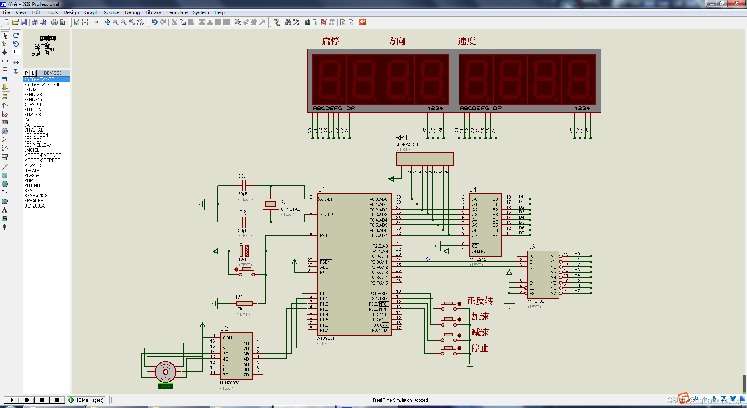The image size is (747, 408).
Task: Click the L (library manage) button
Action: pos(33,73)
